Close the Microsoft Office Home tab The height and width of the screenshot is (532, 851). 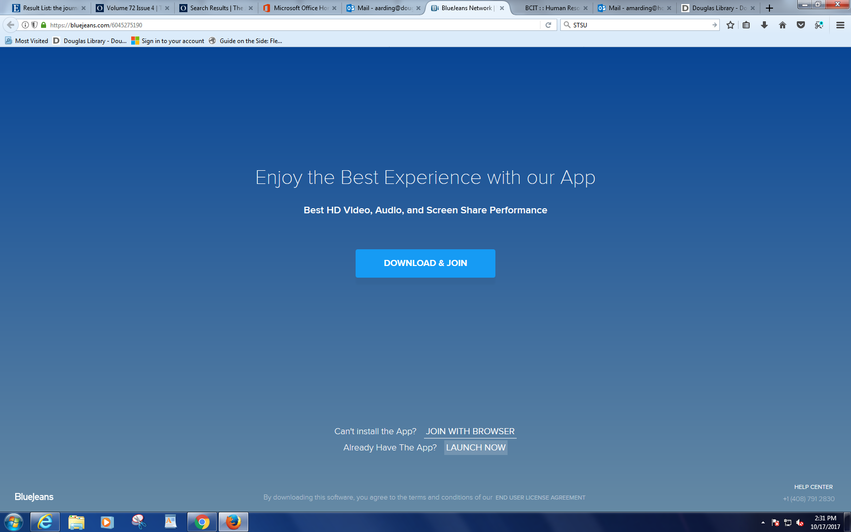click(x=334, y=8)
